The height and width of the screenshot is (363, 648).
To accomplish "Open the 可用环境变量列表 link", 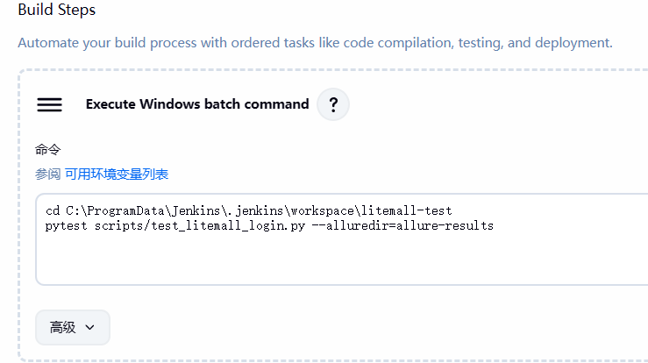I will point(117,174).
